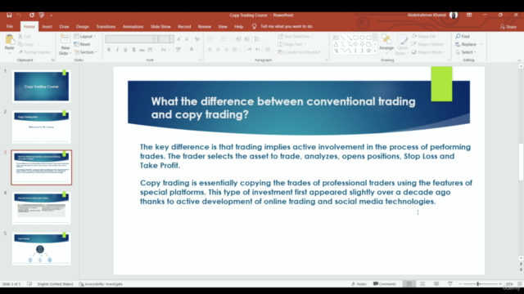The height and width of the screenshot is (294, 524).
Task: Open Comments pane in status bar
Action: click(x=385, y=284)
